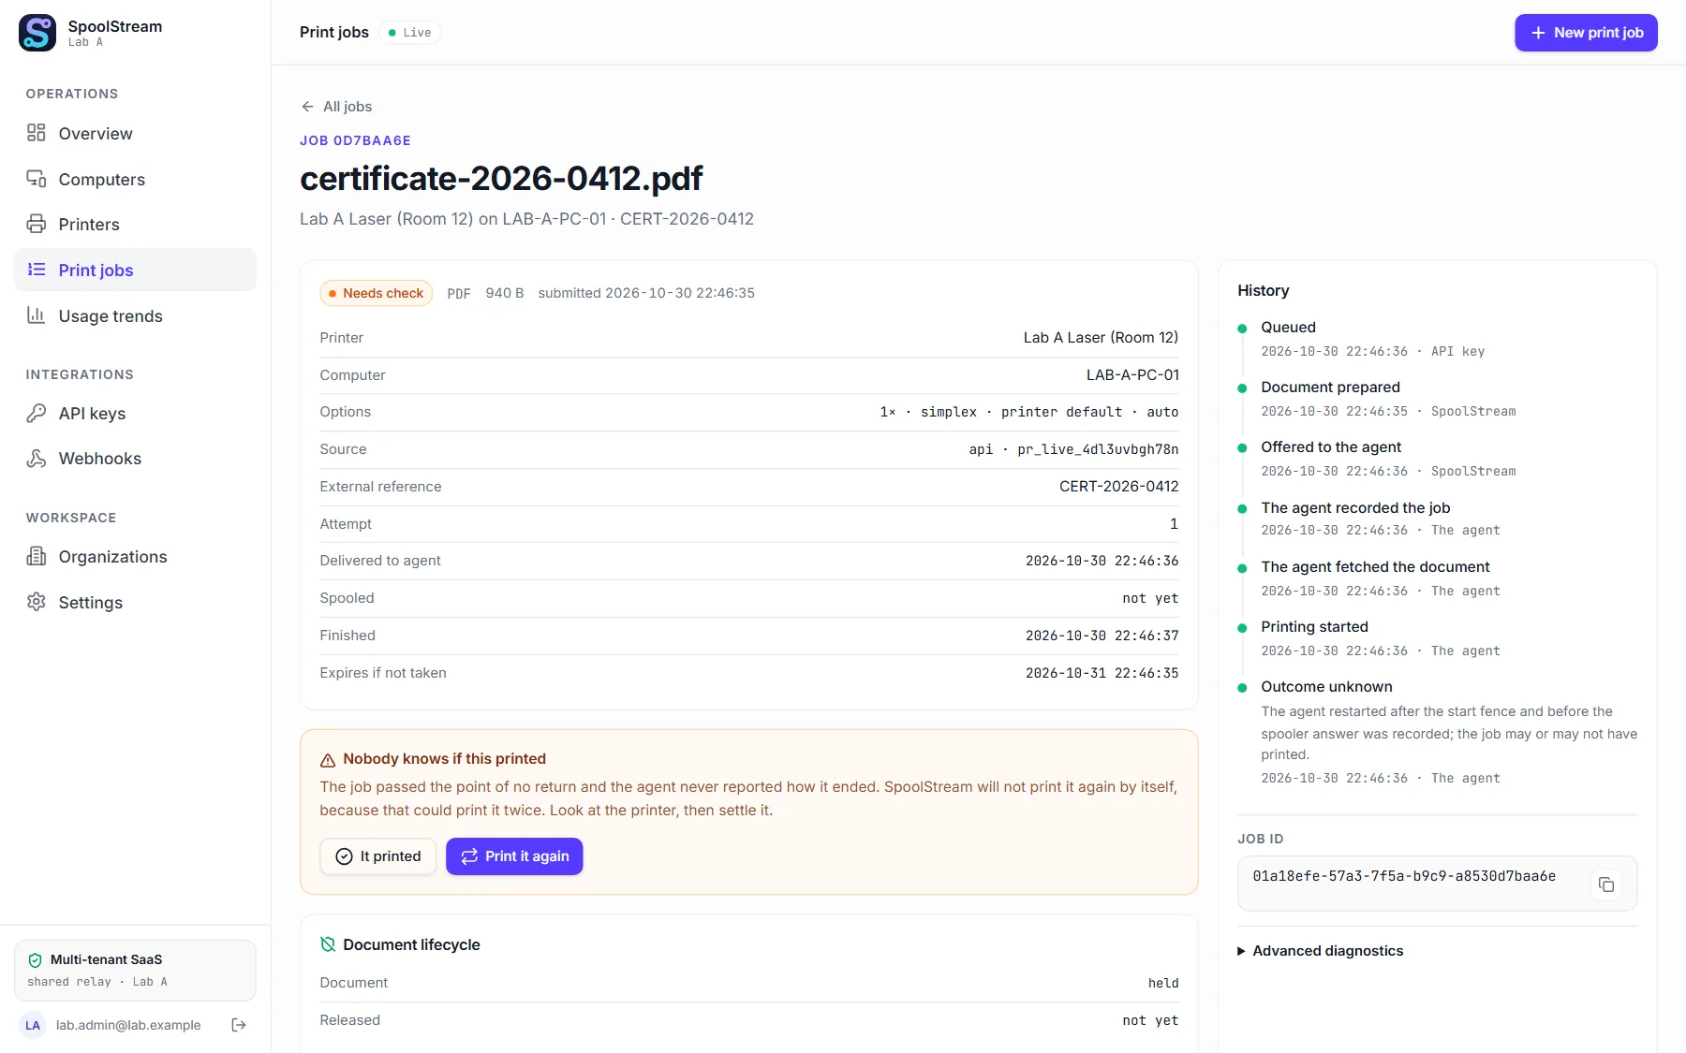1686x1053 pixels.
Task: Mark the job as It printed
Action: tap(378, 856)
